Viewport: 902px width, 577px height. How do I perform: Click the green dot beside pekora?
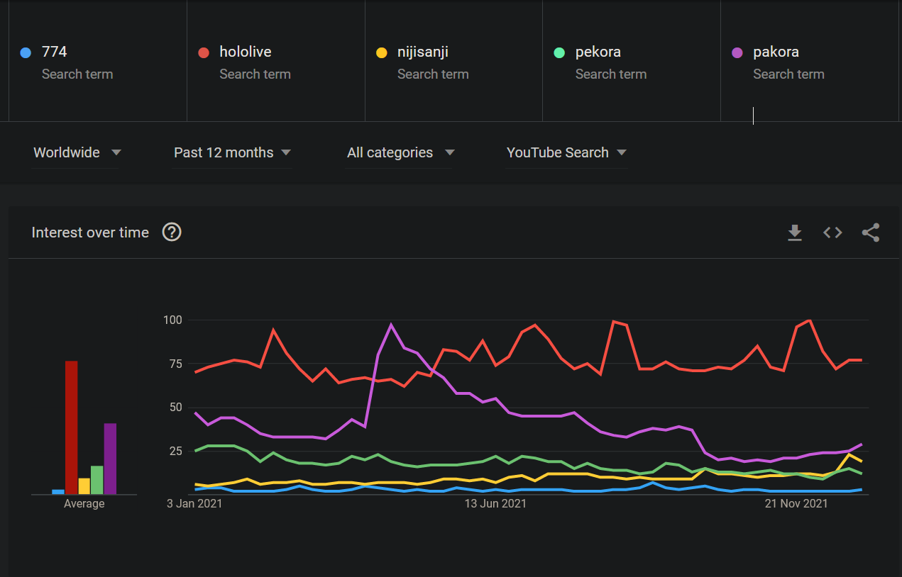[x=559, y=52]
